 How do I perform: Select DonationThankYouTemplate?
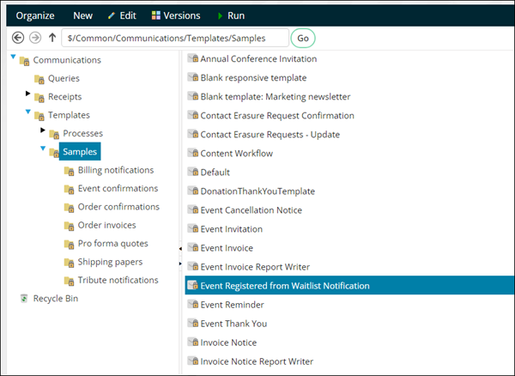click(x=257, y=191)
